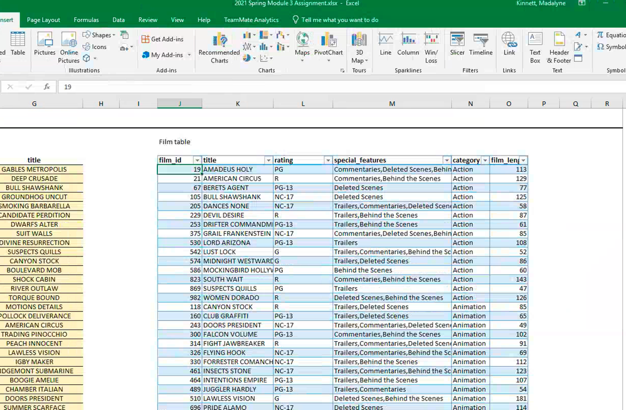This screenshot has height=410, width=626.
Task: Open the film_id column filter dropdown
Action: click(x=197, y=160)
